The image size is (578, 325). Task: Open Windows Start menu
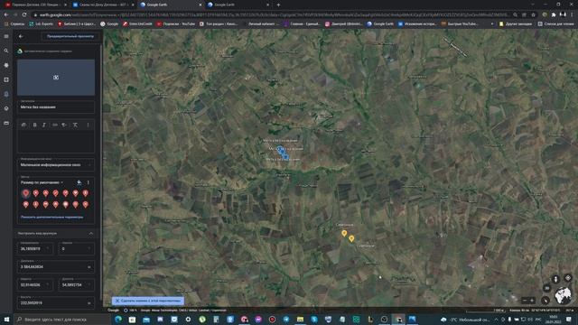tap(6, 319)
